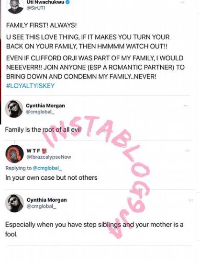Image resolution: width=200 pixels, height=267 pixels.
Task: Click the WTF display name
Action: 33,151
